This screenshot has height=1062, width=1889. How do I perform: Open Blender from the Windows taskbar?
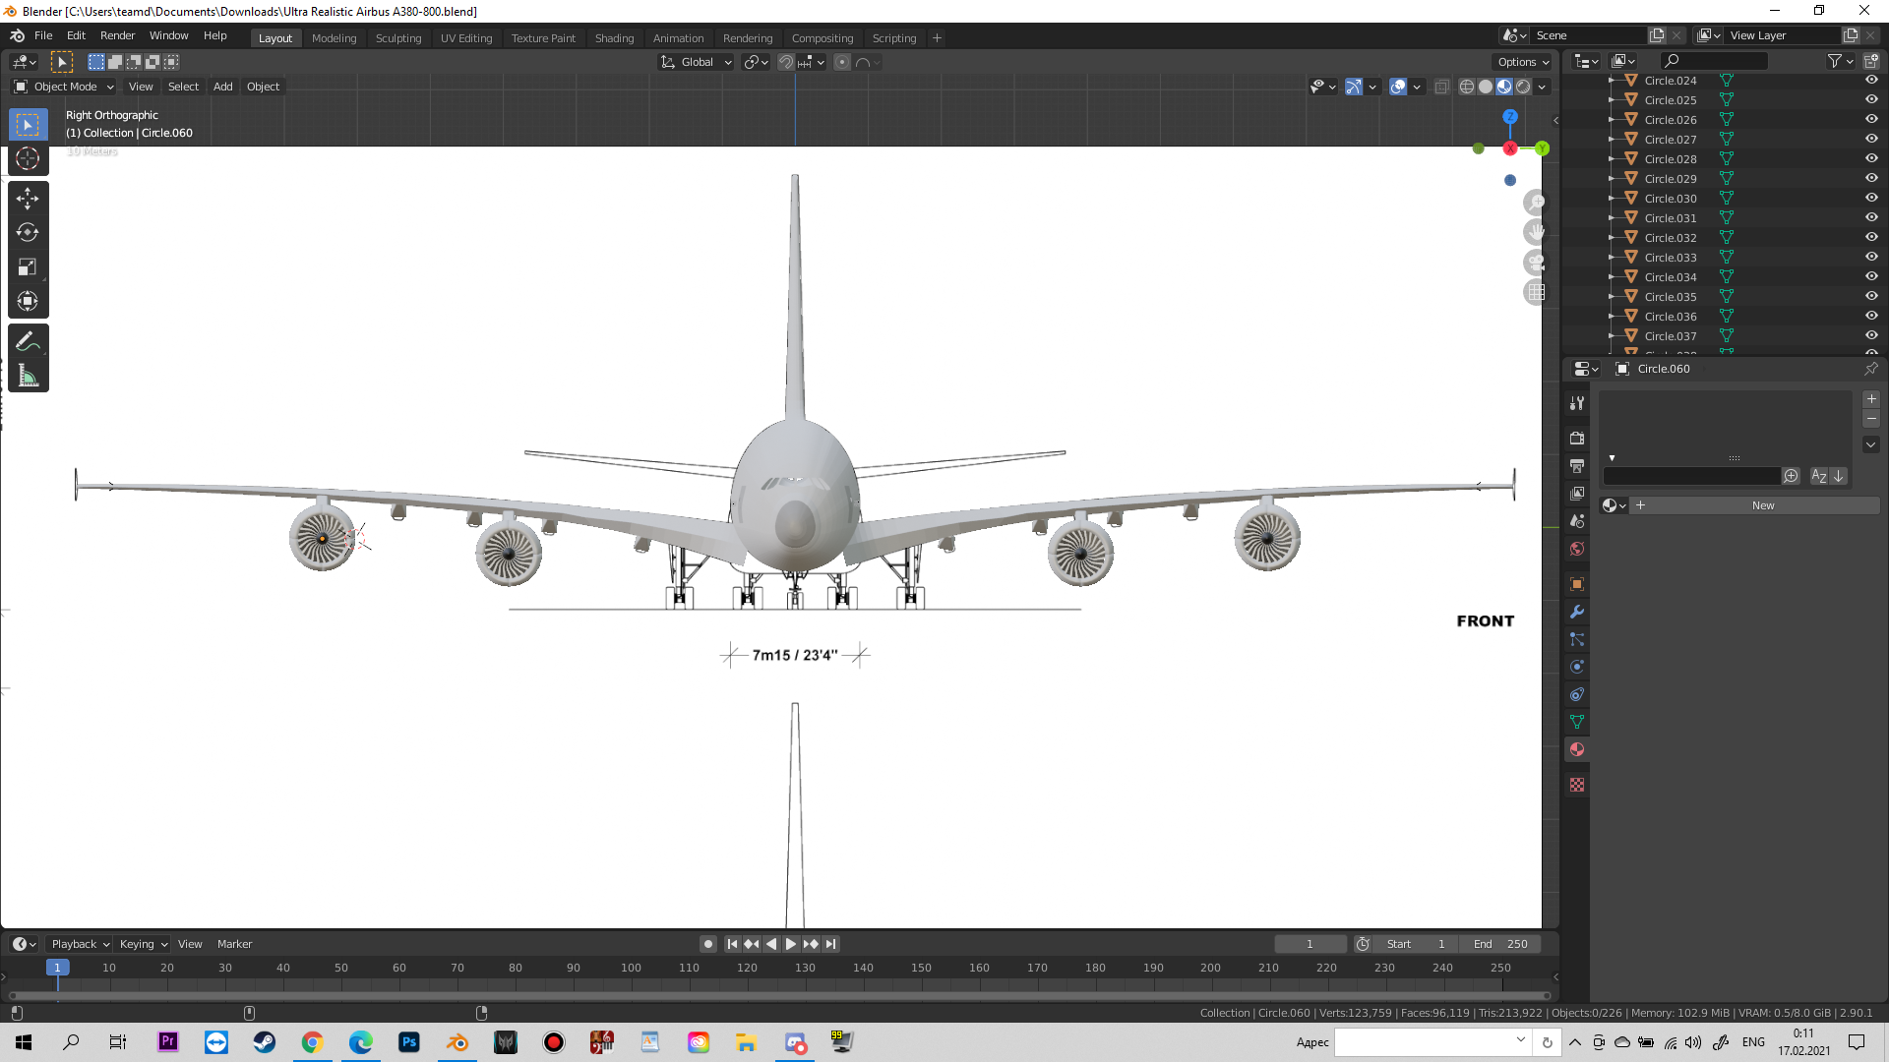click(457, 1041)
